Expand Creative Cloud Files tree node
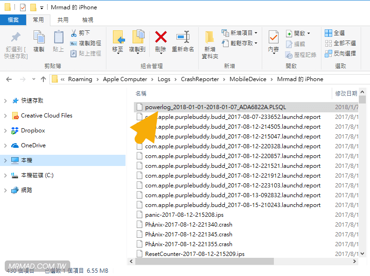The width and height of the screenshot is (370, 276). [x=6, y=116]
